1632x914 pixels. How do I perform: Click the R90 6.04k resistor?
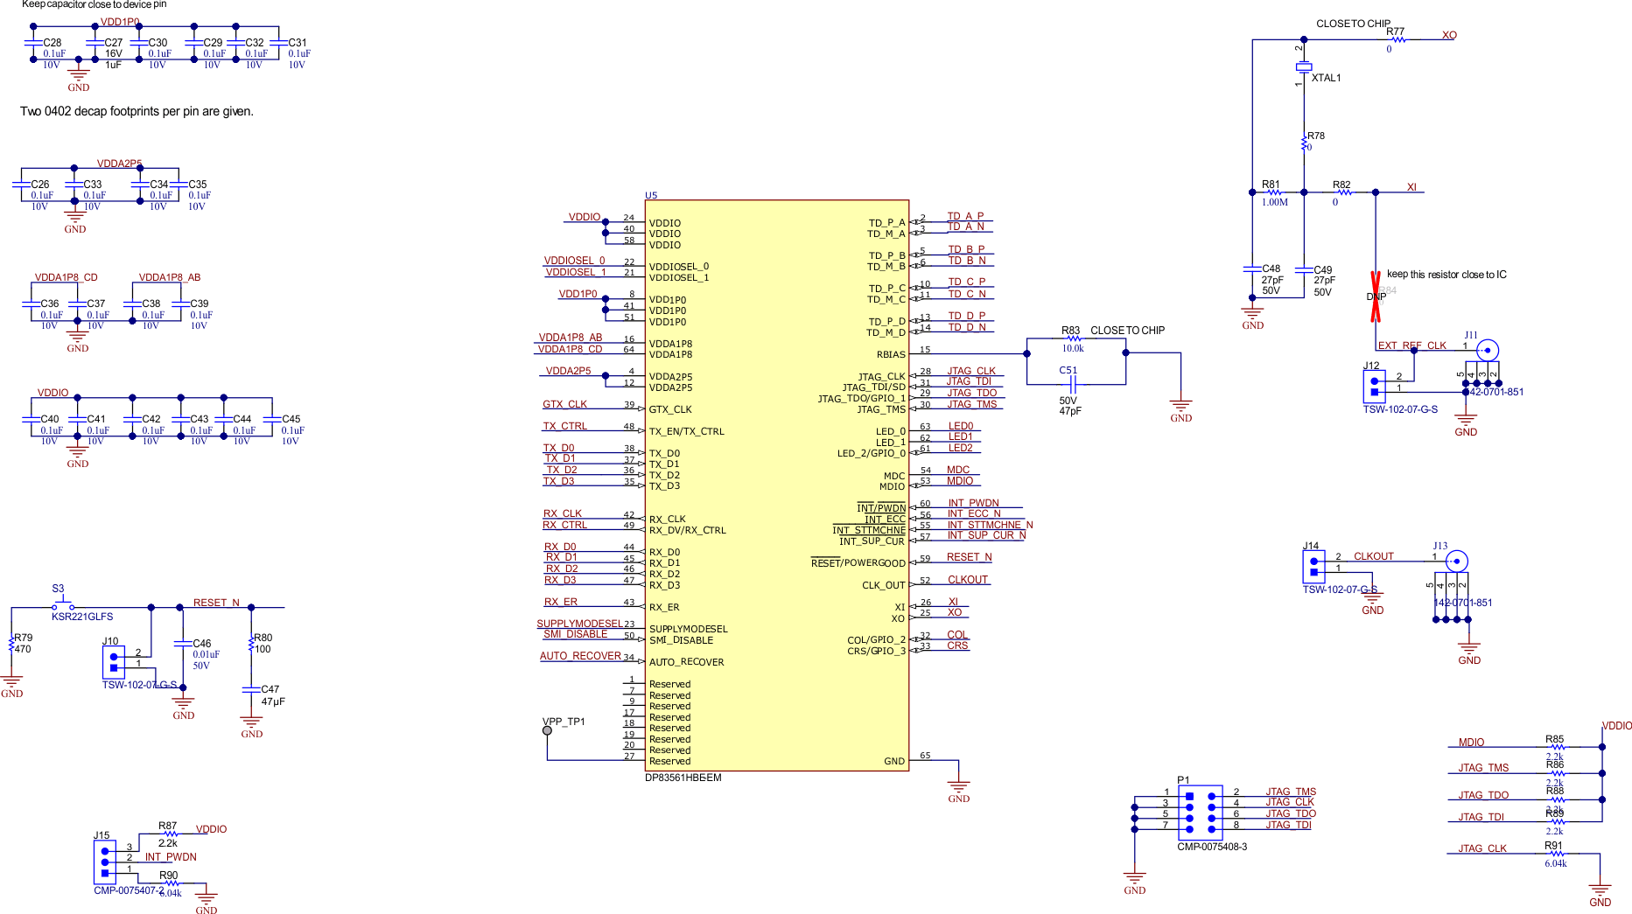(x=172, y=883)
